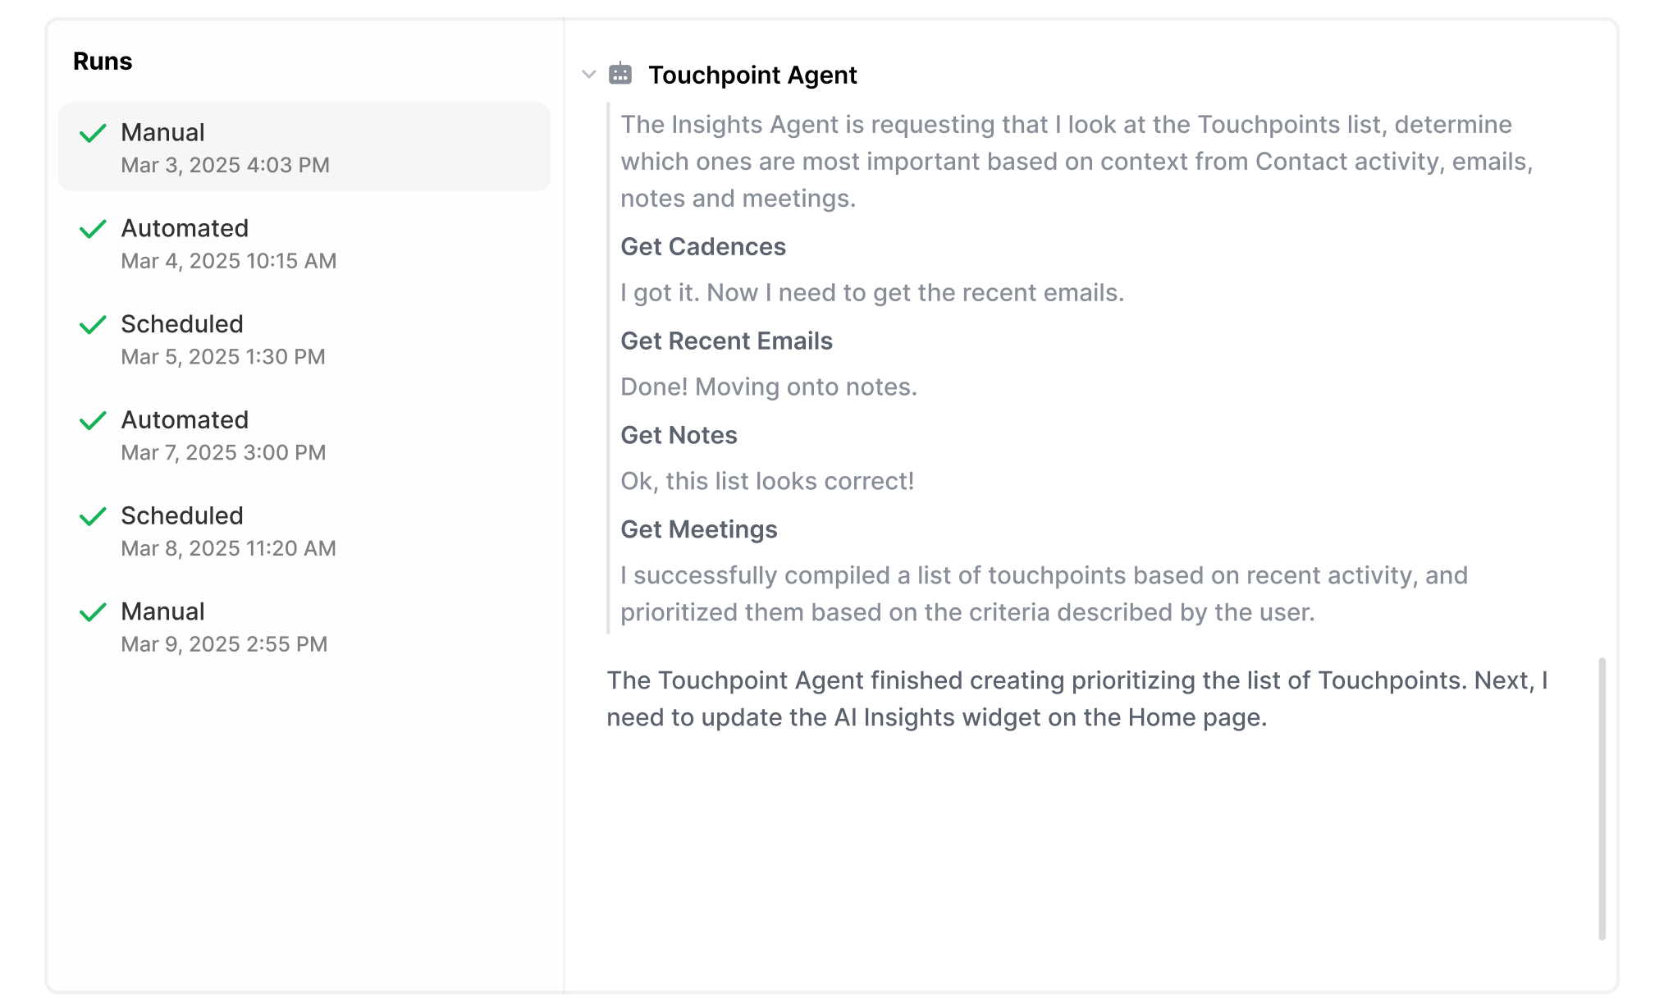Open the Get Recent Emails step
This screenshot has height=1007, width=1664.
(726, 341)
